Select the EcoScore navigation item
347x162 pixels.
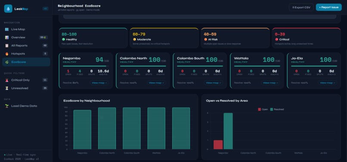point(26,62)
